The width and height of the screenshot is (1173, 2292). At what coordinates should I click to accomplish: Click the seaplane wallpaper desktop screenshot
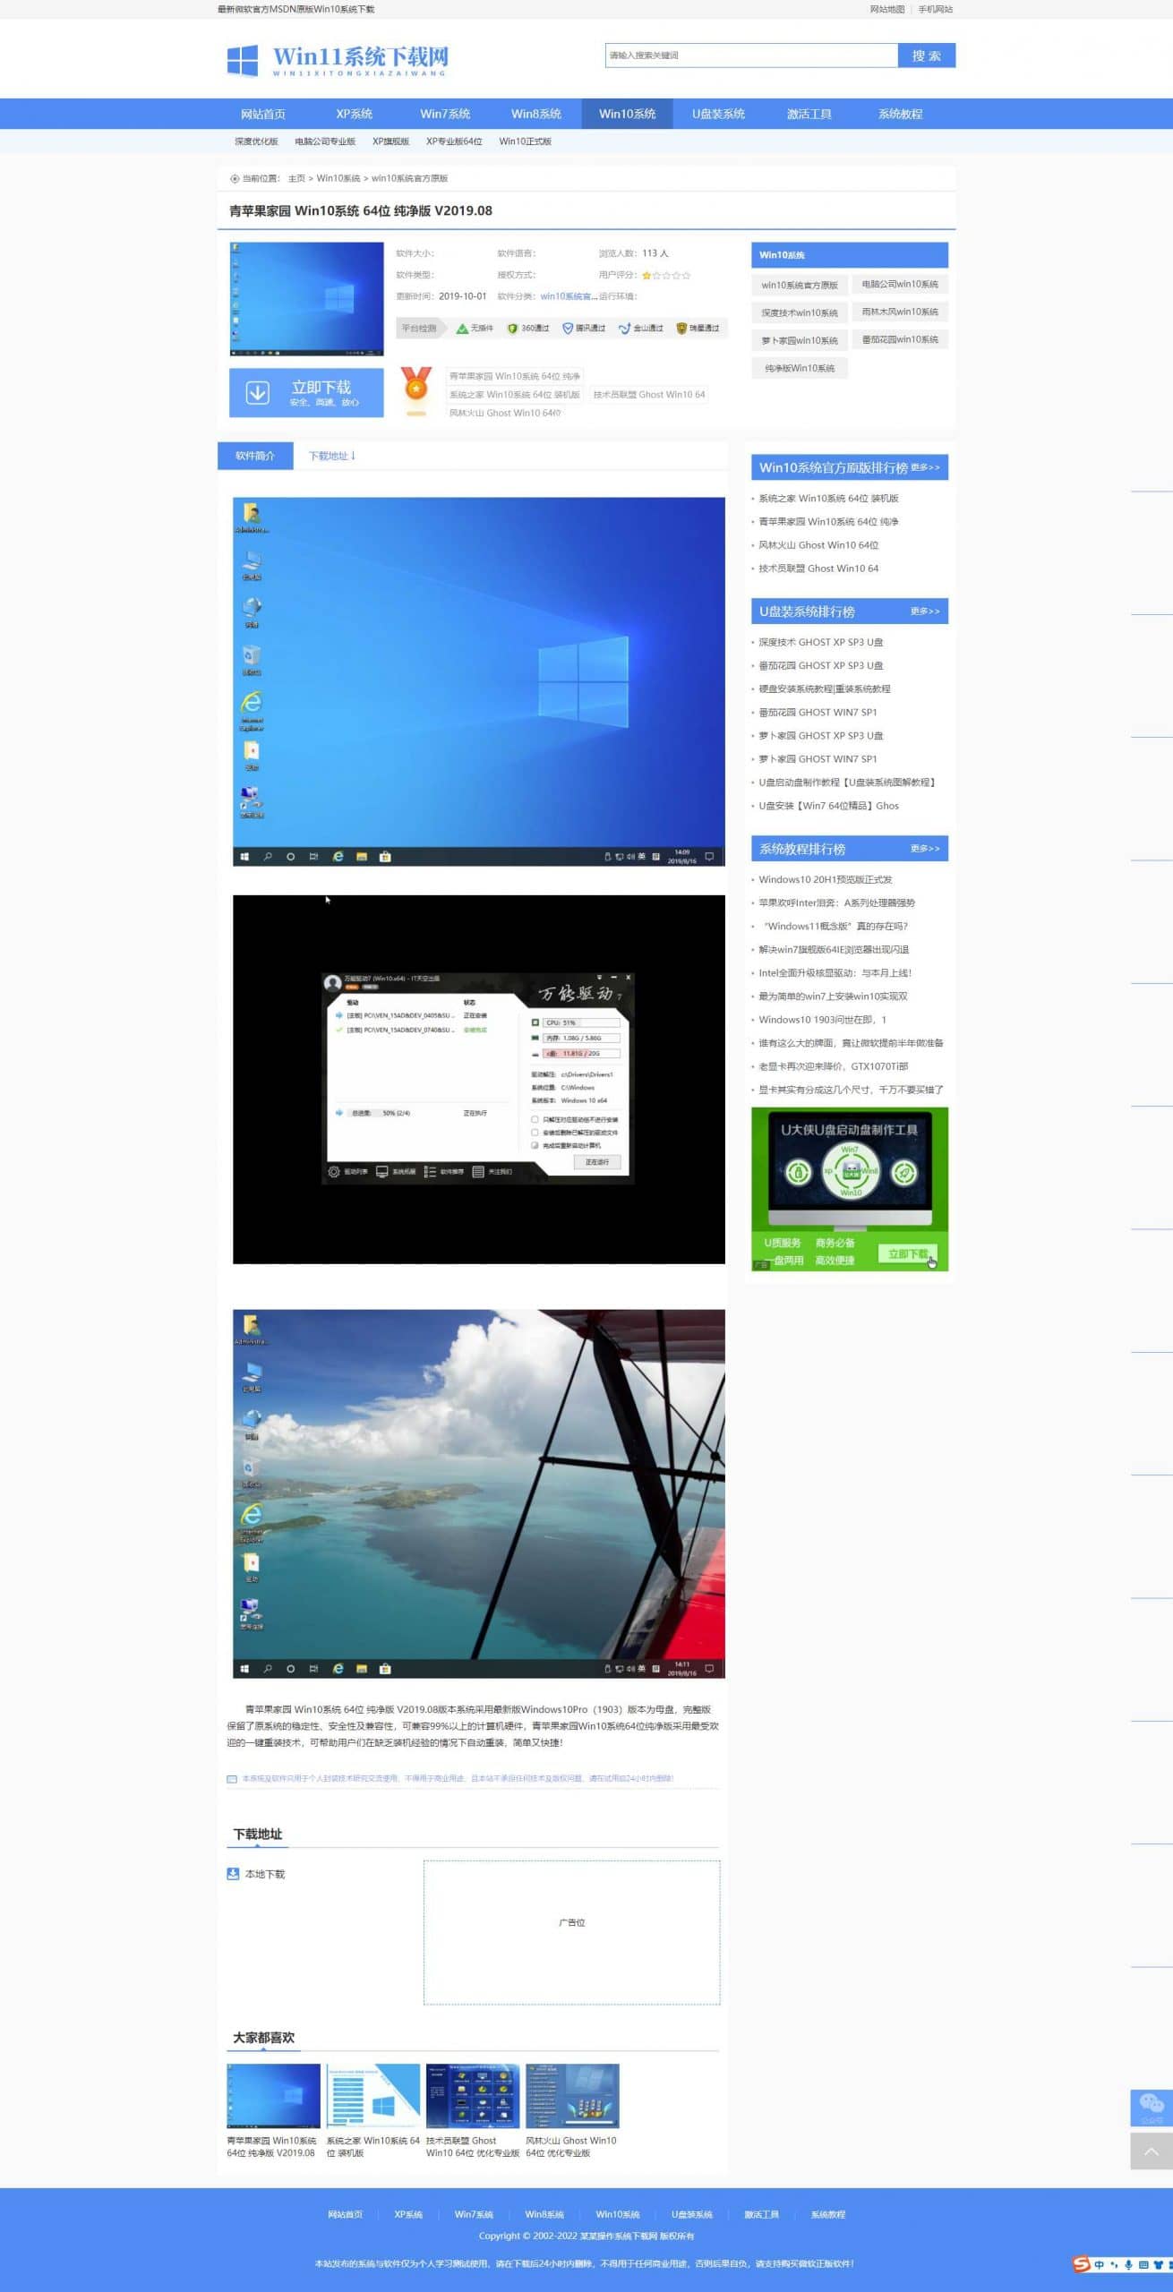[479, 1494]
